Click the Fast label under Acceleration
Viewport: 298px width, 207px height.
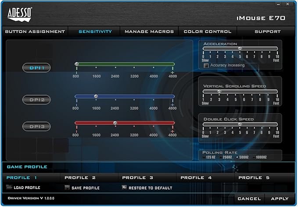tap(276, 60)
